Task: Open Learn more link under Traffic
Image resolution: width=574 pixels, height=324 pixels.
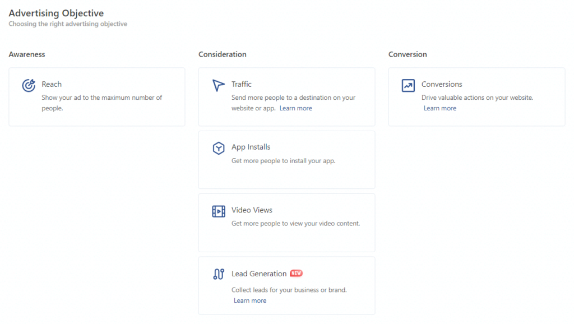Action: (295, 108)
